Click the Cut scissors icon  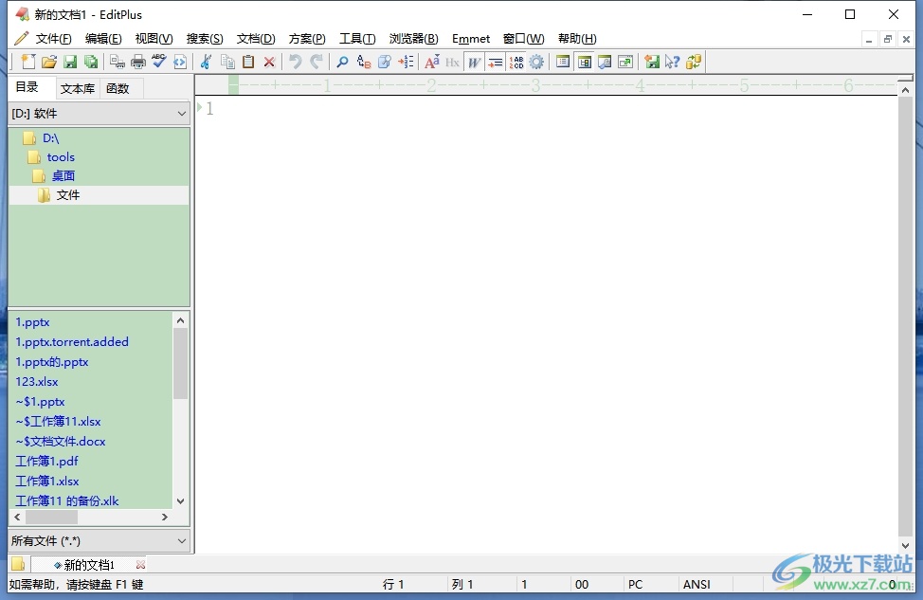click(205, 63)
